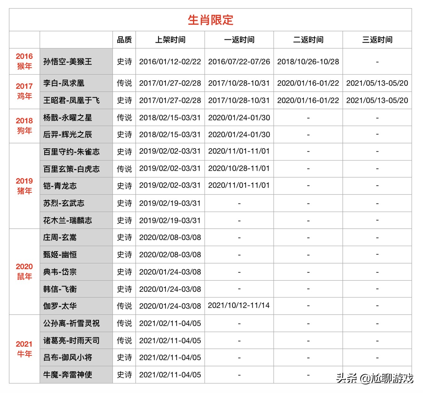This screenshot has height=393, width=423.
Task: Click the 2019 猪年 year cell
Action: pyautogui.click(x=24, y=186)
